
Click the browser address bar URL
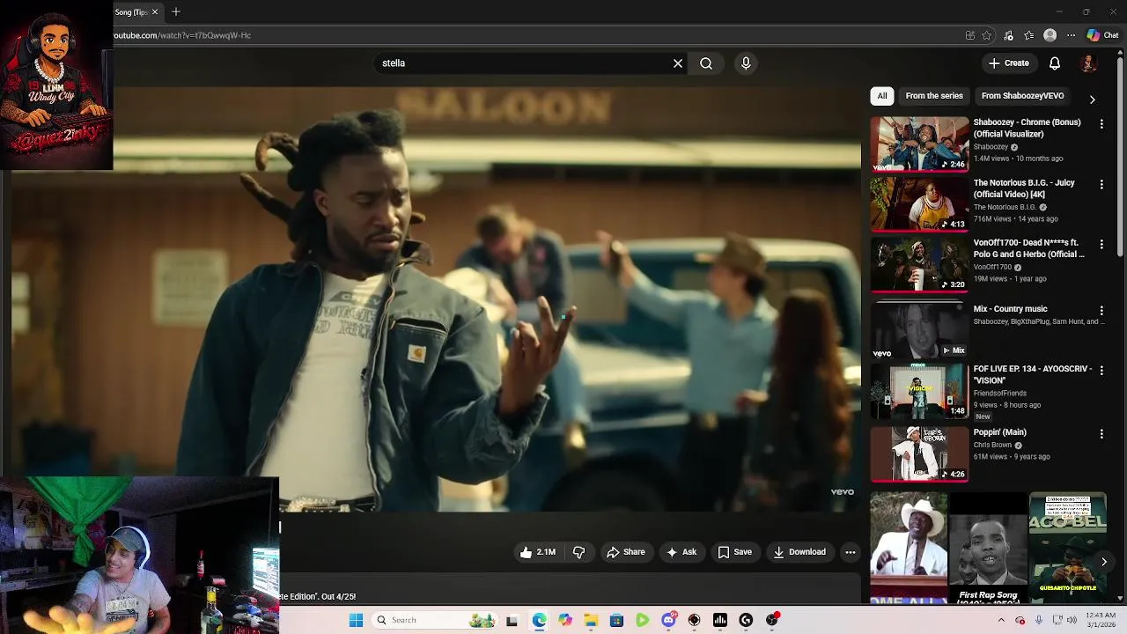[183, 35]
